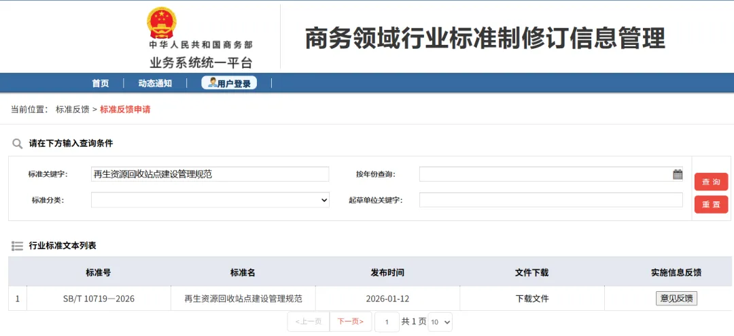Open 动态通知 menu item
The height and width of the screenshot is (336, 734).
[155, 84]
